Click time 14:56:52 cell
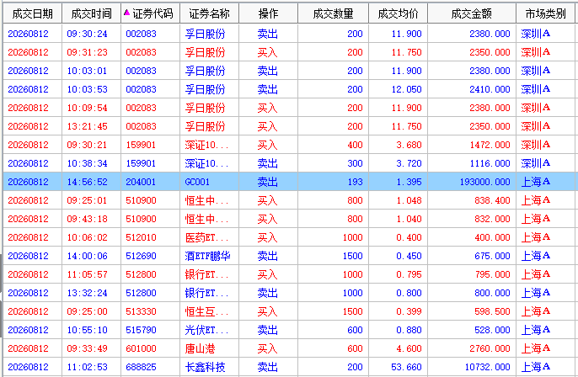This screenshot has height=377, width=578. pos(87,182)
